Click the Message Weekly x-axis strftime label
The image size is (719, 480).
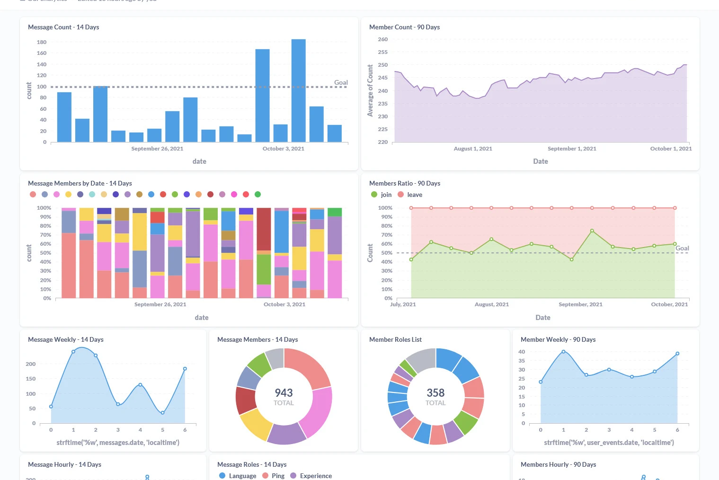[118, 443]
